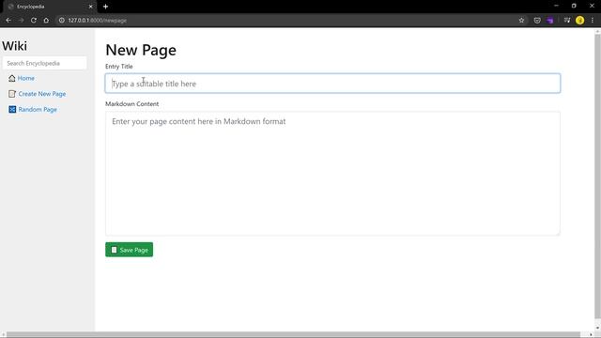Bookmark this page with star icon
The width and height of the screenshot is (601, 338).
coord(521,21)
